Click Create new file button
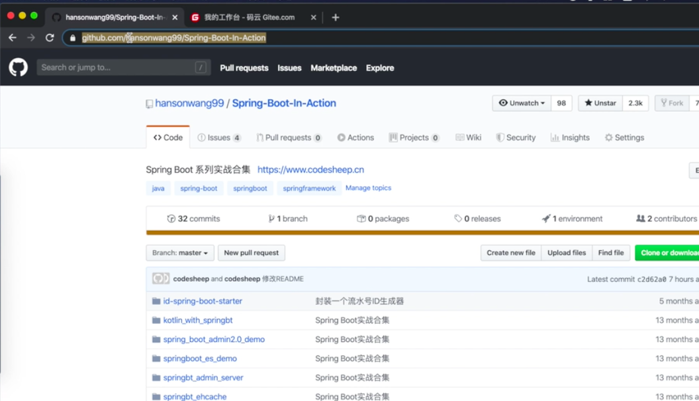Image resolution: width=699 pixels, height=401 pixels. (x=511, y=253)
